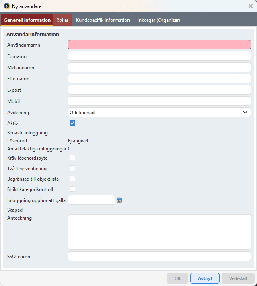Check the Strikt kategorikontroll box
The width and height of the screenshot is (257, 286).
72,189
